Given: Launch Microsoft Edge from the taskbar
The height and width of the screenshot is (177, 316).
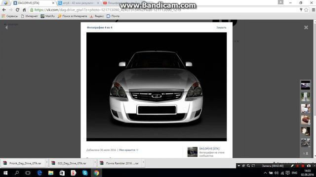Looking at the screenshot, I should pos(39,173).
